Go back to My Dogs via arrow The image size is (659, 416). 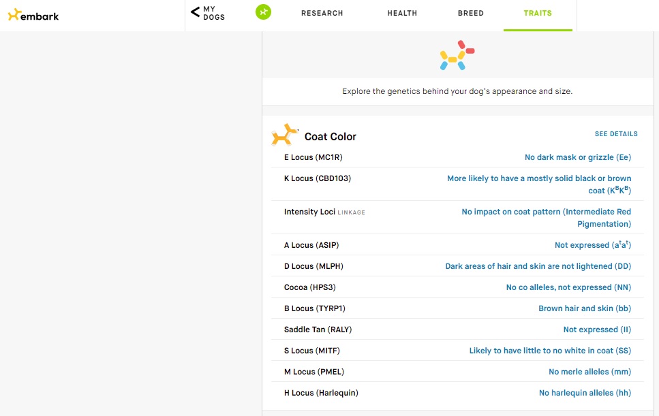pos(195,12)
